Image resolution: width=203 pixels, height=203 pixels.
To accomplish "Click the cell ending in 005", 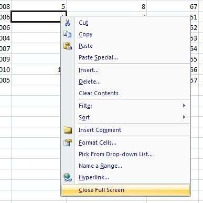I will tap(5, 80).
